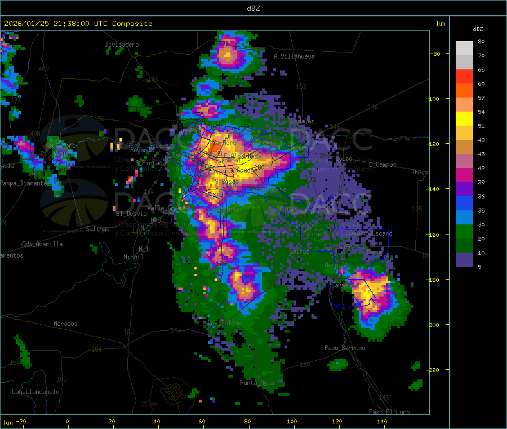Select the 'G_Campos' place label

coord(383,165)
